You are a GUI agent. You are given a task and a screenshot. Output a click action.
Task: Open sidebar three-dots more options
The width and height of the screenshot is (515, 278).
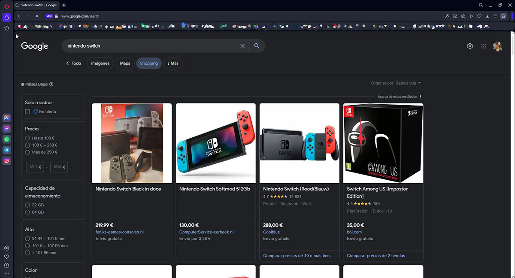point(6,273)
